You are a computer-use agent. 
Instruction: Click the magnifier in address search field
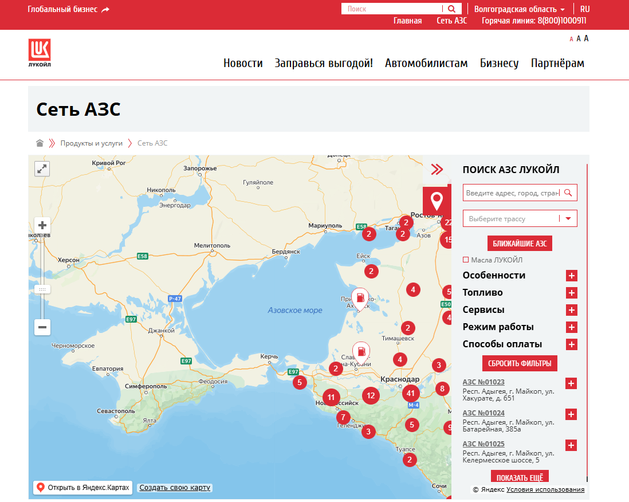point(568,193)
